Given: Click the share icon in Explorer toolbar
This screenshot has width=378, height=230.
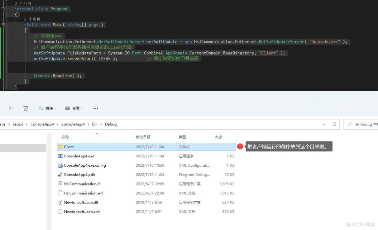Looking at the screenshot, I should coord(11,108).
